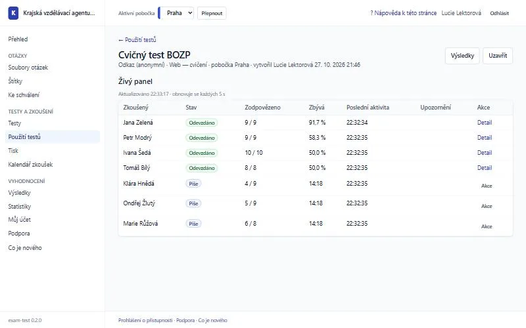Click the Přepnout button
Screen dimensions: 526x328
212,13
